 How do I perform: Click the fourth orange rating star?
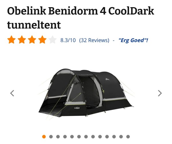pos(42,40)
